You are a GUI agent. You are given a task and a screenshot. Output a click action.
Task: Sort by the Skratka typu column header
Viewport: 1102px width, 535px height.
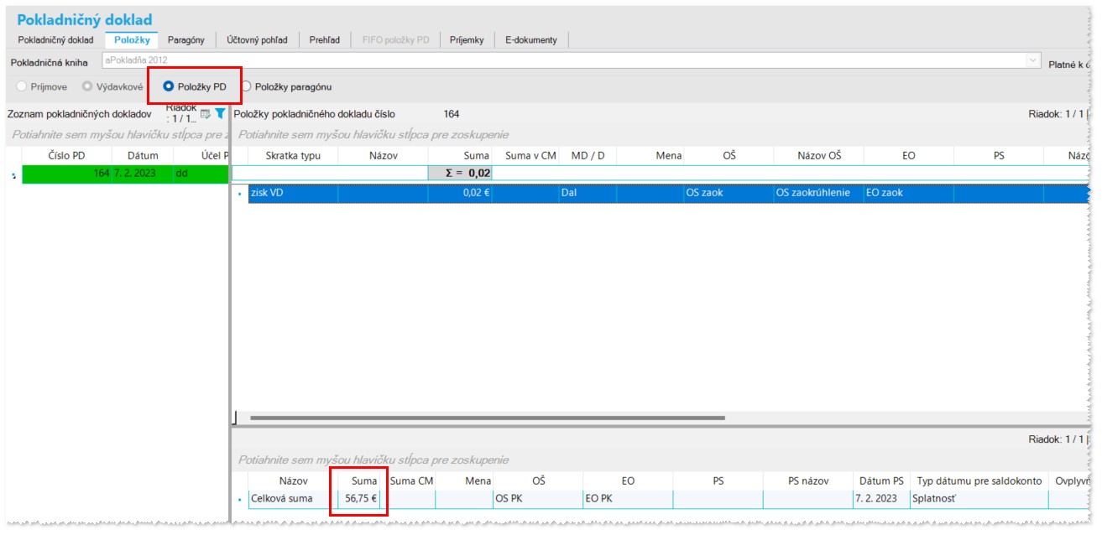pos(293,155)
